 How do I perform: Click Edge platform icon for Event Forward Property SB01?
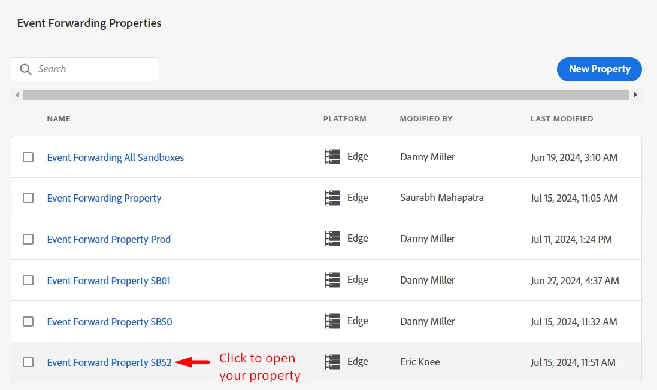(332, 280)
